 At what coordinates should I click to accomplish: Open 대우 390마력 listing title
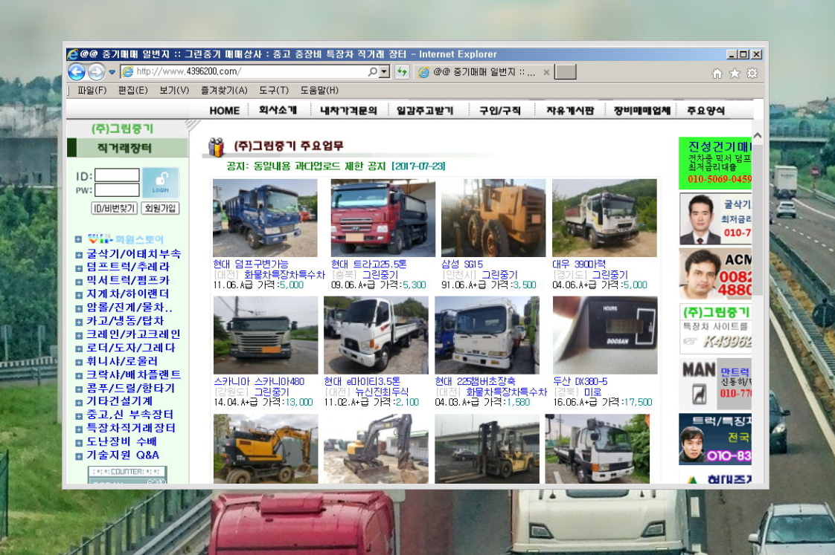[578, 264]
